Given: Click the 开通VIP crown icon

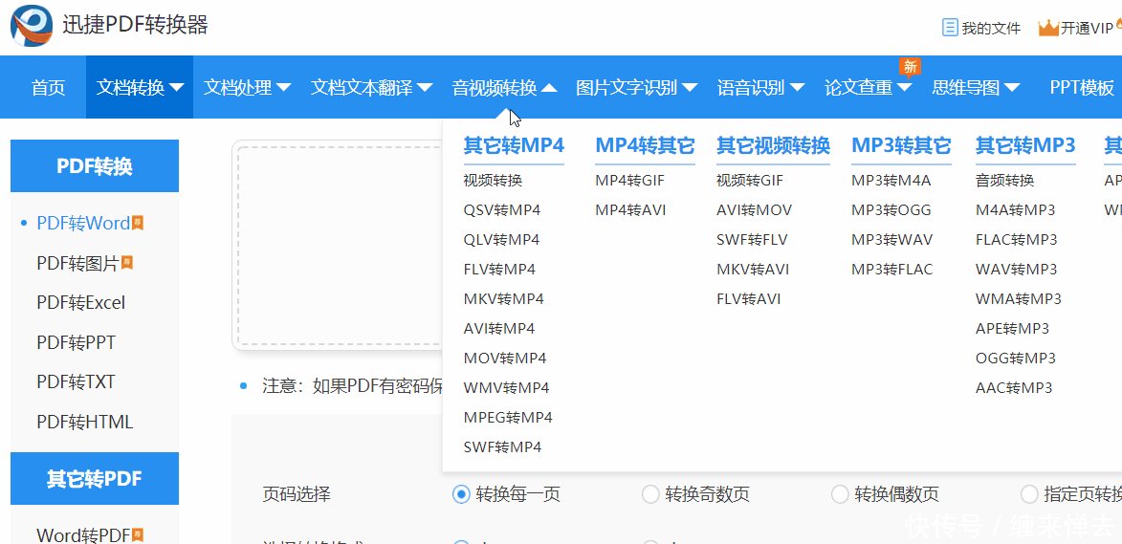Looking at the screenshot, I should click(x=1047, y=28).
